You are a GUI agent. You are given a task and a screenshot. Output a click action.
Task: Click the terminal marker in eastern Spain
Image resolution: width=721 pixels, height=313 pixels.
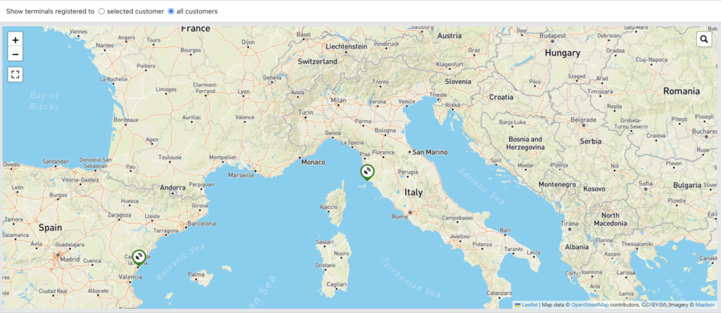(139, 258)
